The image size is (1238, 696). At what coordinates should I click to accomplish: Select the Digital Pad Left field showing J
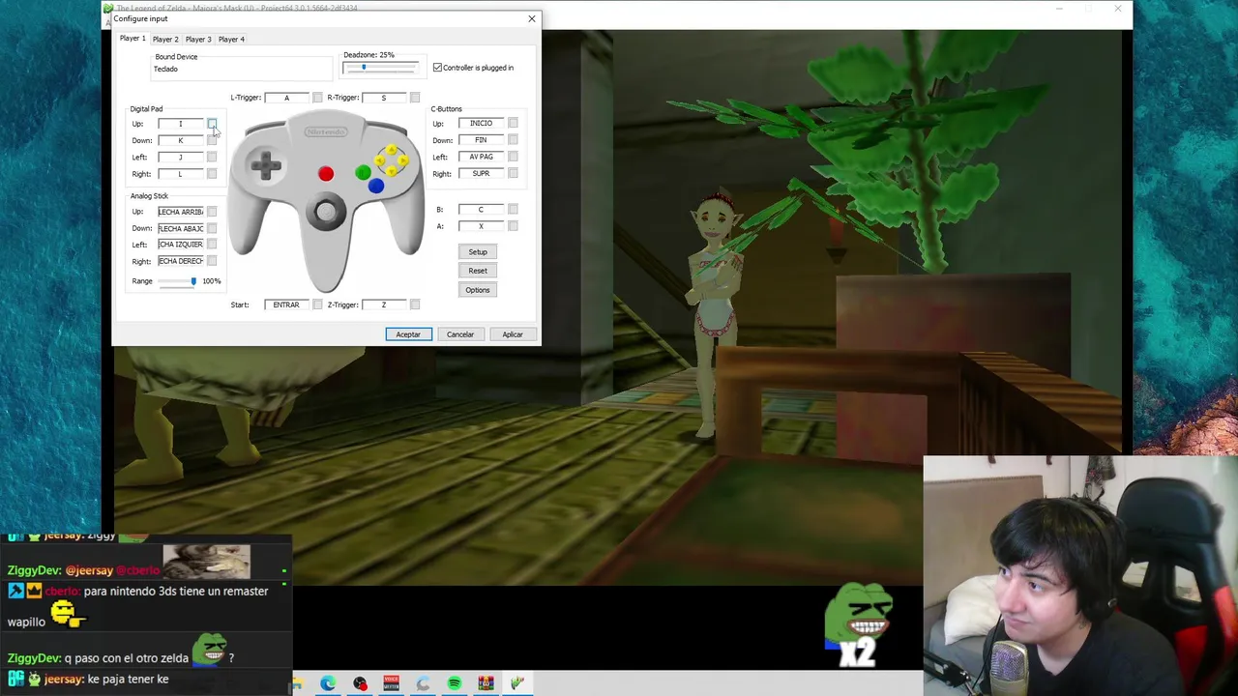[x=181, y=157]
